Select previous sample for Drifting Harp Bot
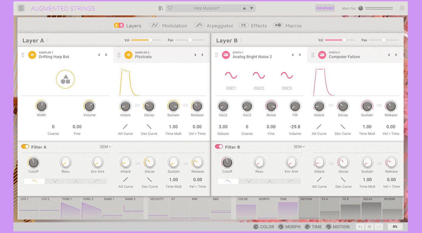The image size is (422, 233). [99, 55]
